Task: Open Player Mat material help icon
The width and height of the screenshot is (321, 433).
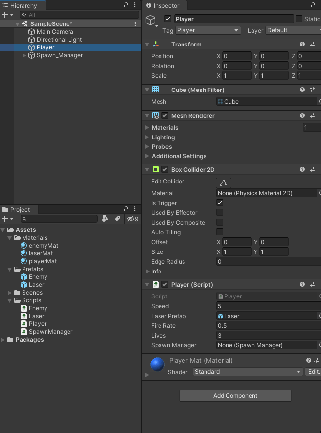Action: click(x=309, y=360)
